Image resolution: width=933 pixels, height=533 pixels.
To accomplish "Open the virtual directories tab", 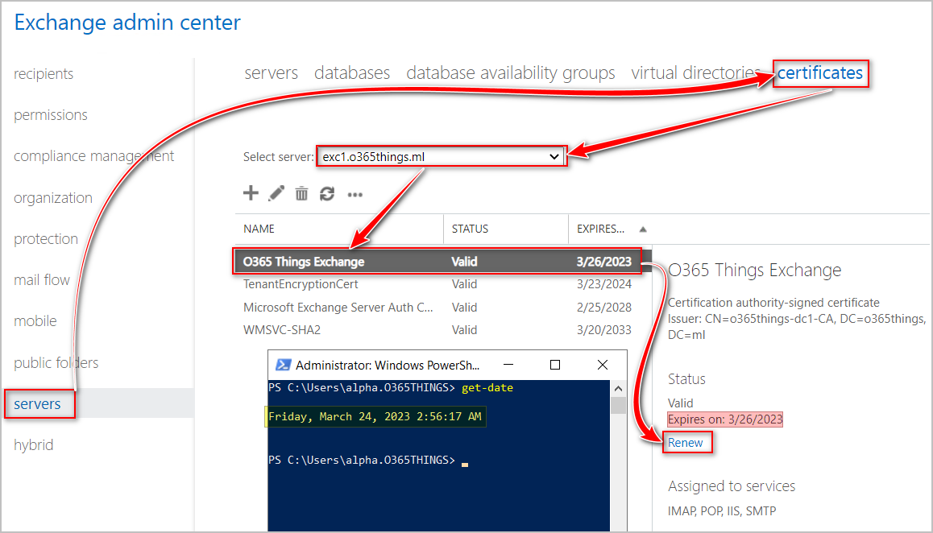I will coord(695,72).
